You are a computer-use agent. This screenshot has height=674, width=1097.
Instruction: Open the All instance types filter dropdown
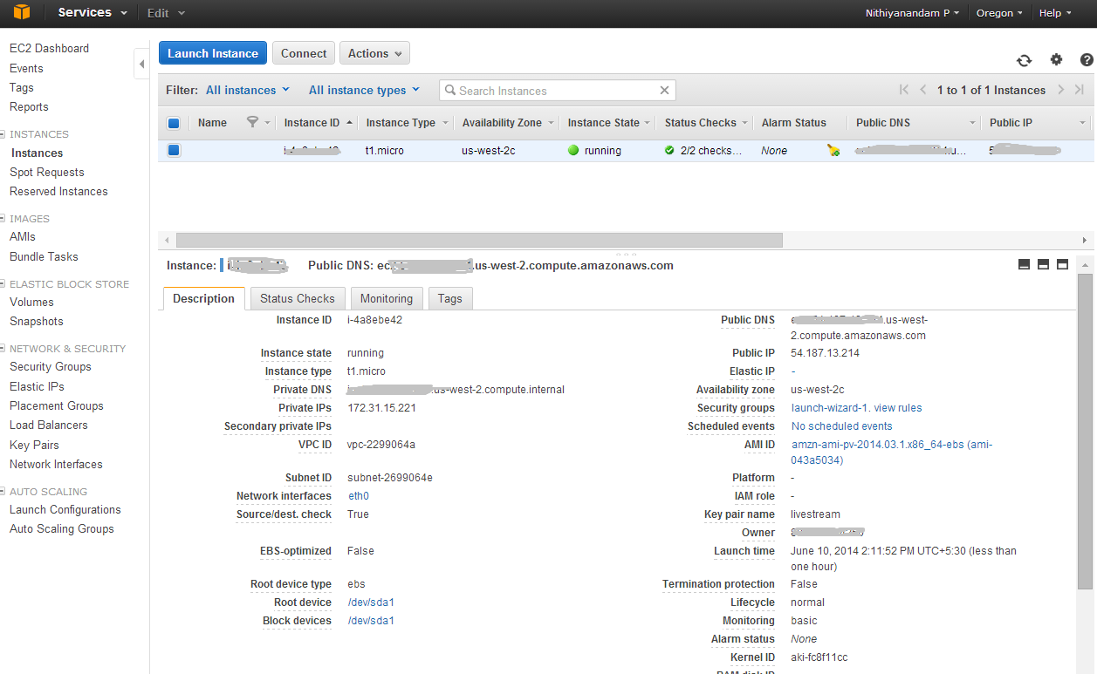tap(364, 90)
